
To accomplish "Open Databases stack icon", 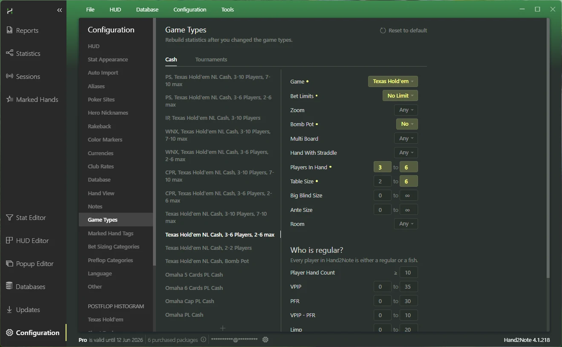I will click(x=9, y=286).
